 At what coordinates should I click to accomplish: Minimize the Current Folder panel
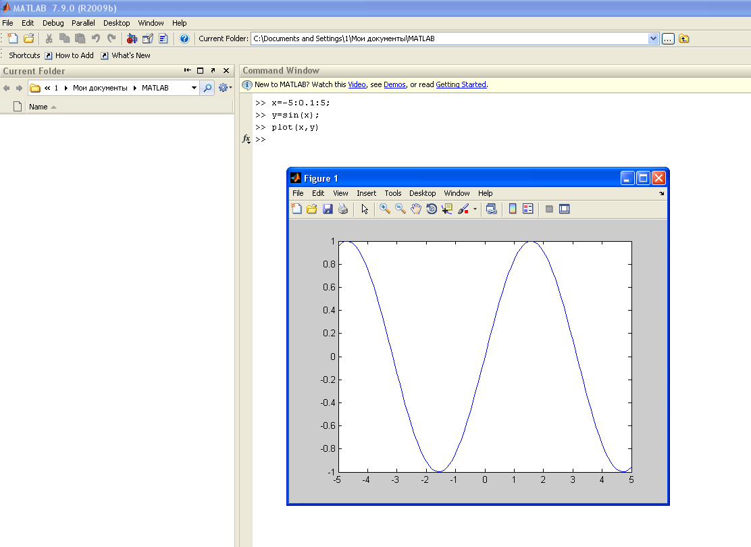pos(187,70)
